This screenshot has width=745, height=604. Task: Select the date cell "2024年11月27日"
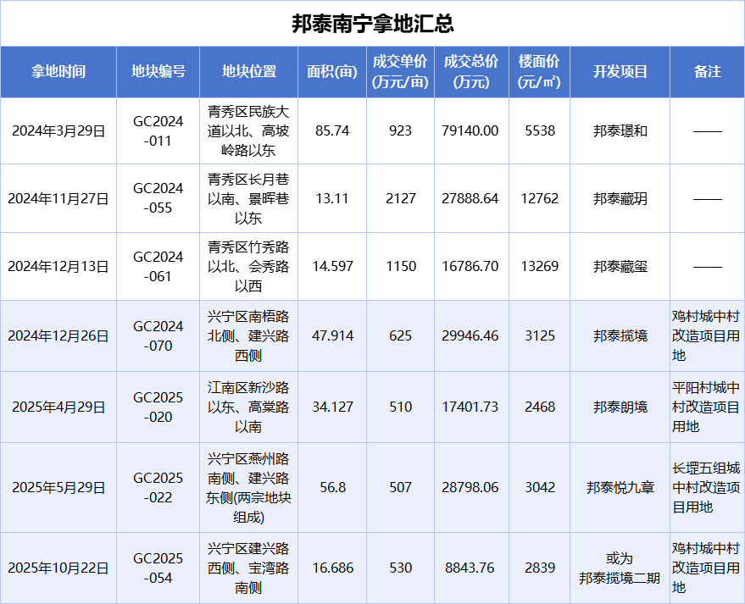58,199
